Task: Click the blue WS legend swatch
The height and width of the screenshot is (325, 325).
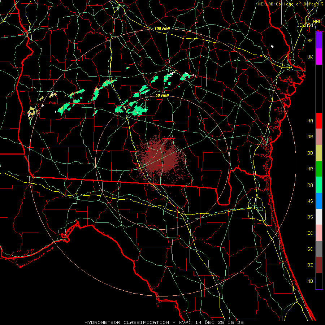Action: [319, 201]
